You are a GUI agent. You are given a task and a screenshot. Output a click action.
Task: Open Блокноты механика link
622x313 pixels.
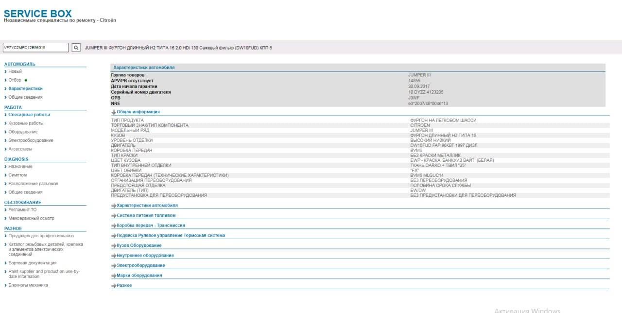28,285
